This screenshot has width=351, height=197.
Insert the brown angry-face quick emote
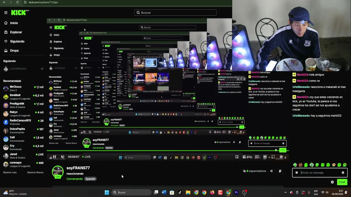click(301, 165)
